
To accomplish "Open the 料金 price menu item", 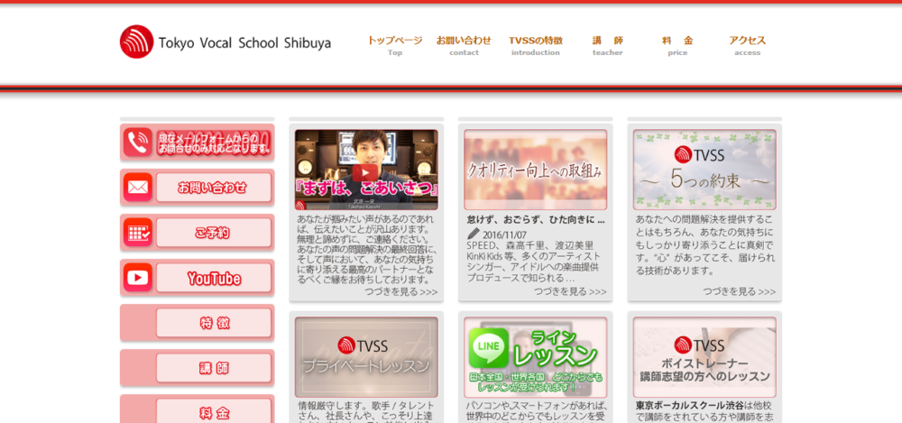I will tap(677, 45).
